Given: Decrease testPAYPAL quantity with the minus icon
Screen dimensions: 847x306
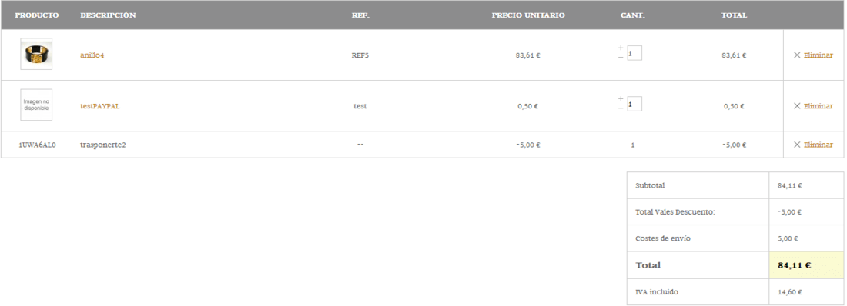Looking at the screenshot, I should tap(621, 108).
